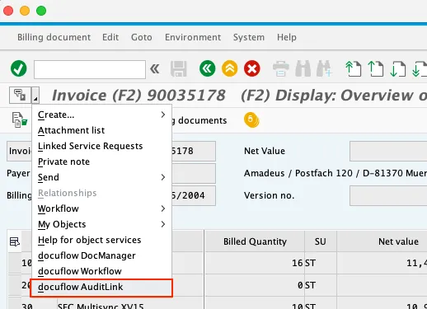Click the yellow Exit up-arrow icon
Image resolution: width=427 pixels, height=309 pixels.
[230, 68]
